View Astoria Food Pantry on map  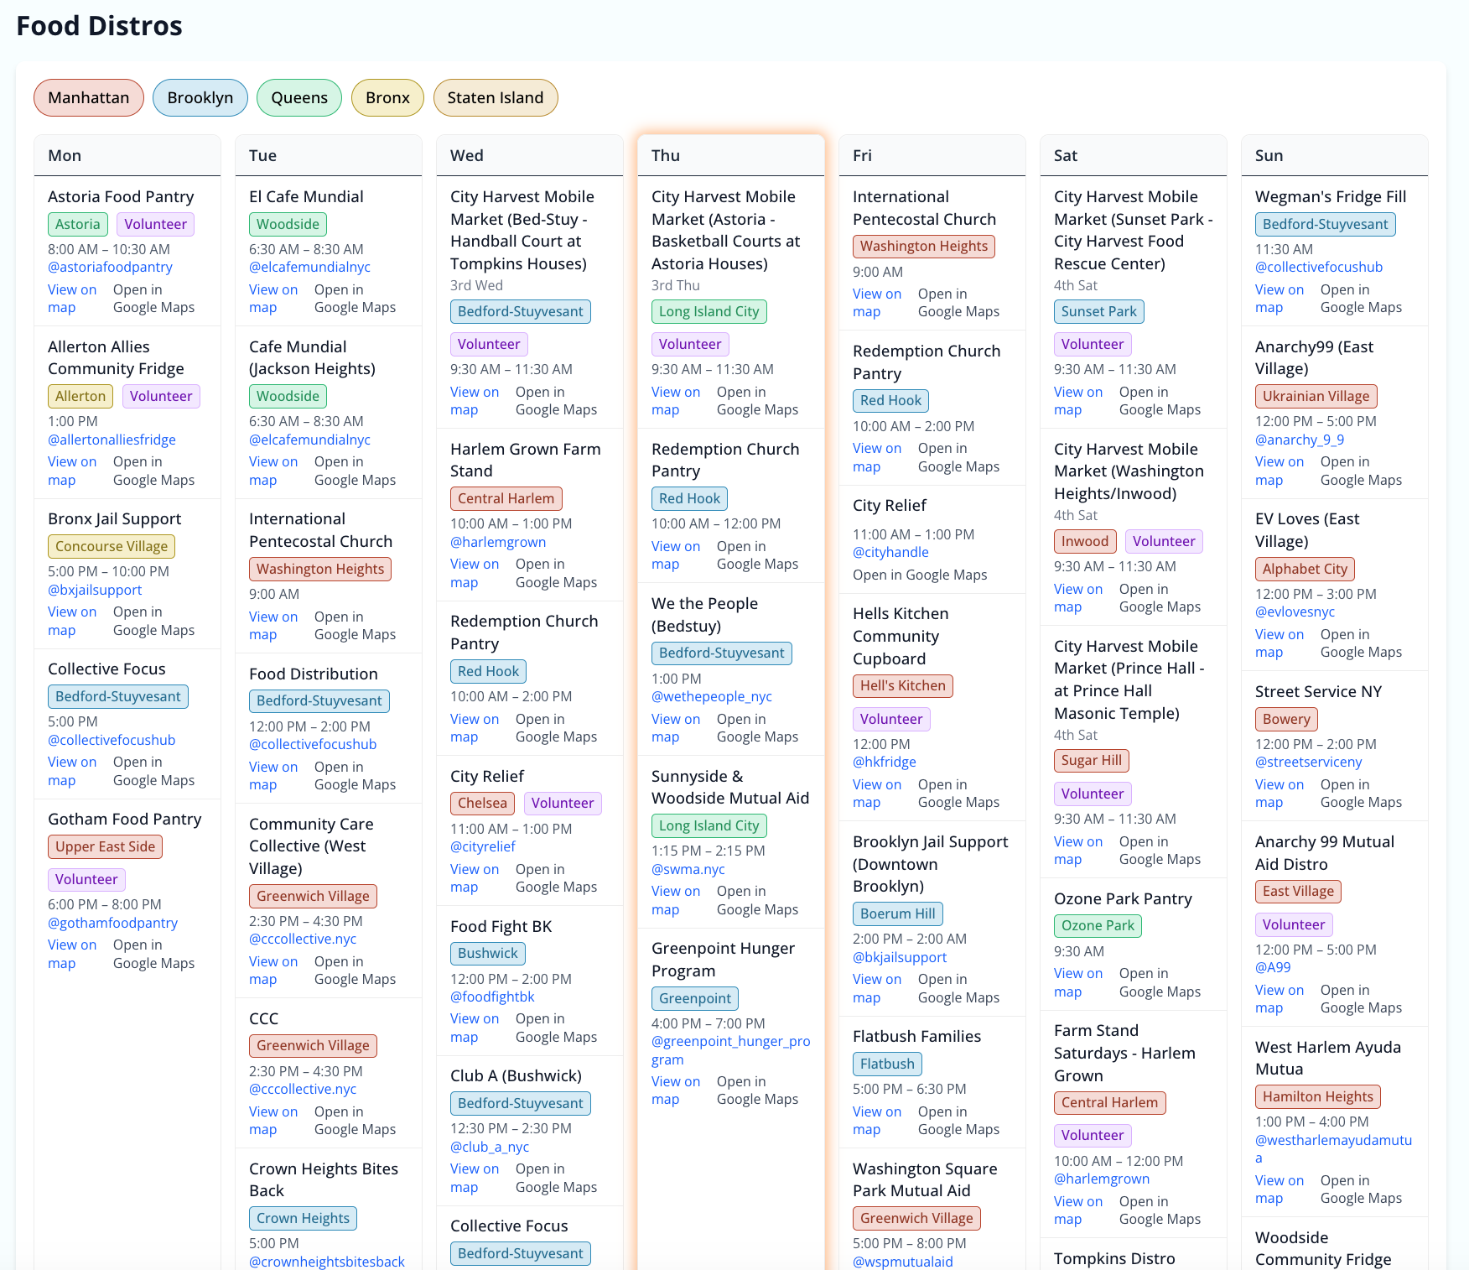point(72,299)
